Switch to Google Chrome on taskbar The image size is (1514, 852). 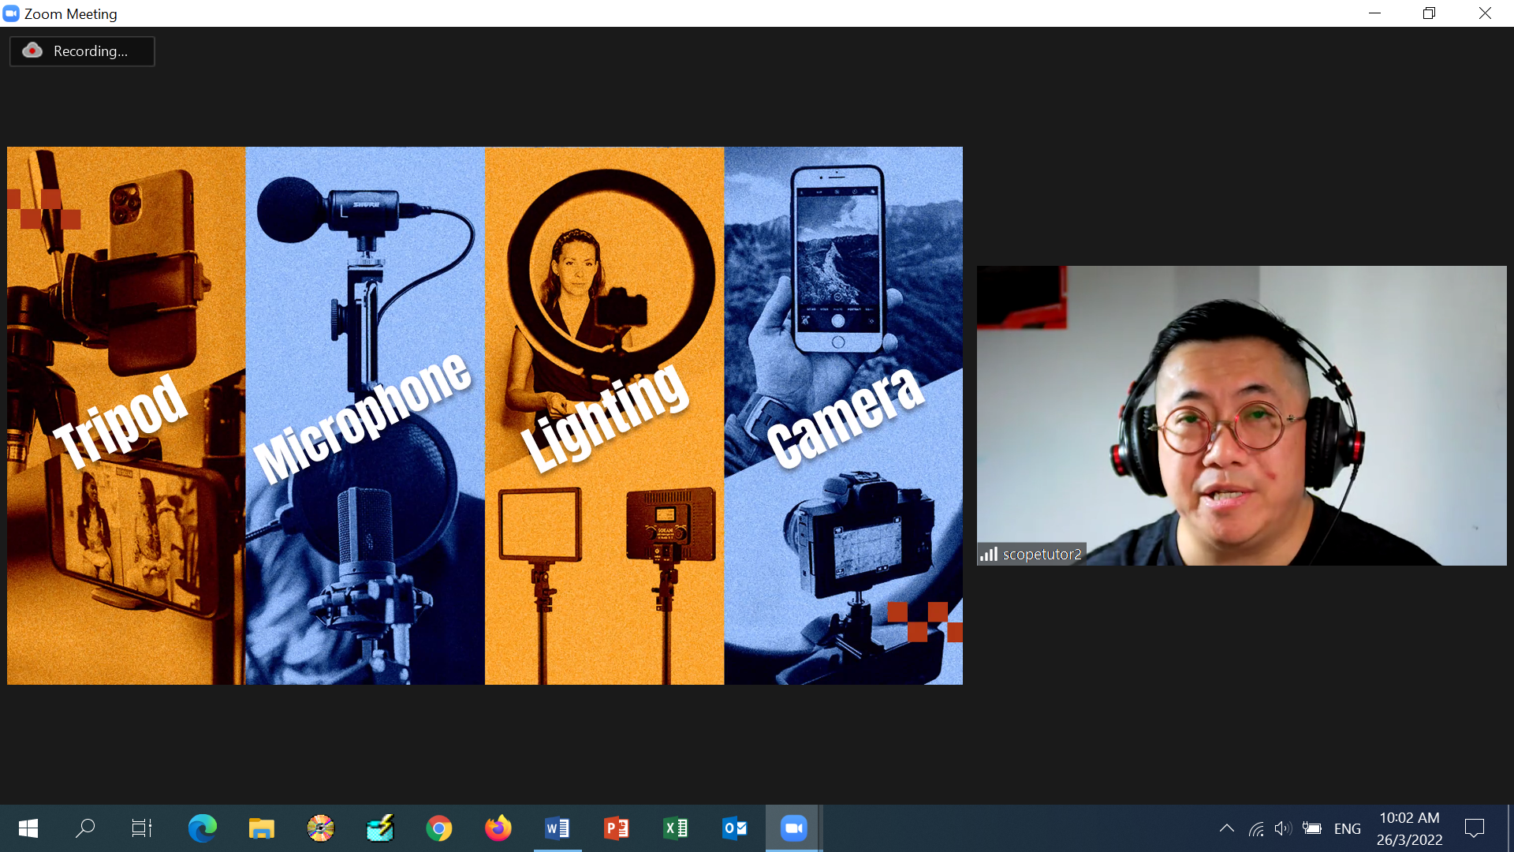(x=439, y=828)
